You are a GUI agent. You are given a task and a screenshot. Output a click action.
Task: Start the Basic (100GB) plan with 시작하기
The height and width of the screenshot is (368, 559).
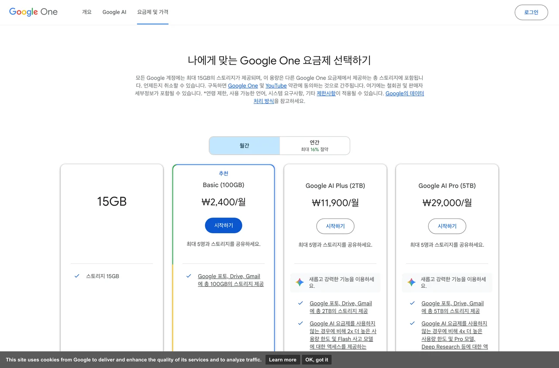224,225
